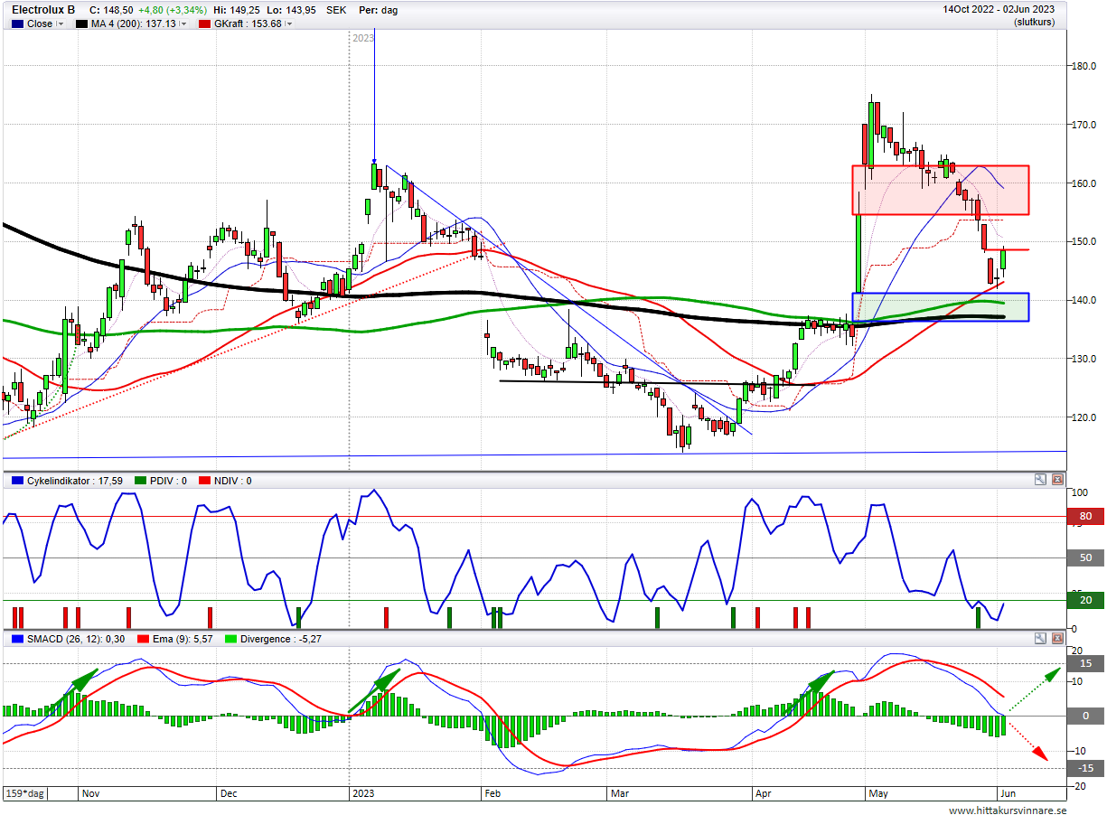Click the grey 50 level marker

(x=1085, y=558)
